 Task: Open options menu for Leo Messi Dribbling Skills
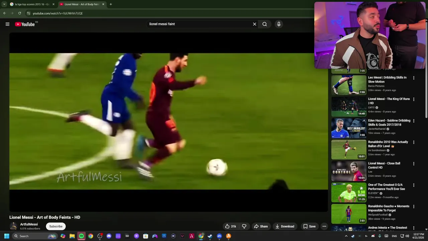[x=414, y=78]
